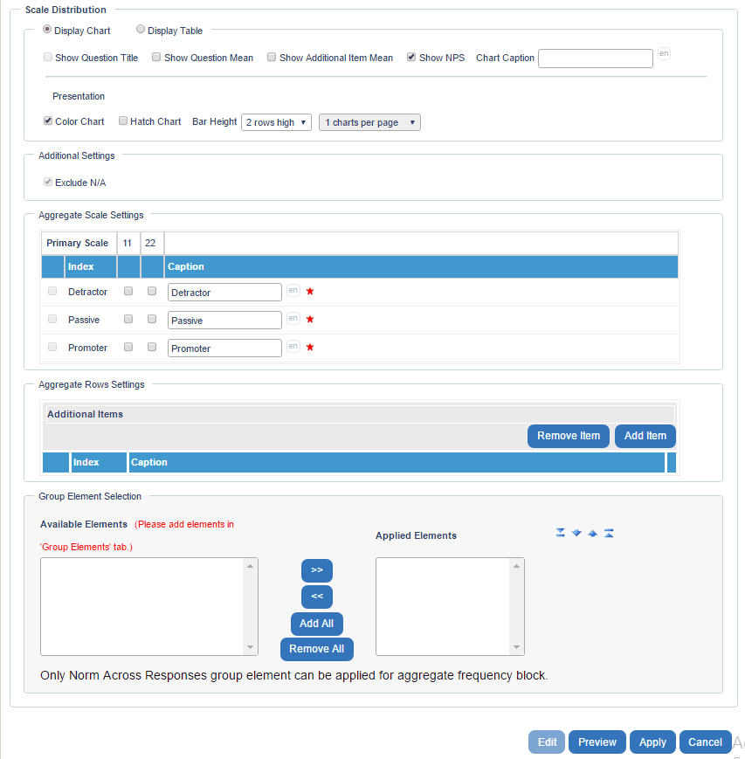Screen dimensions: 745x759
Task: Edit the Passive caption field
Action: click(224, 321)
